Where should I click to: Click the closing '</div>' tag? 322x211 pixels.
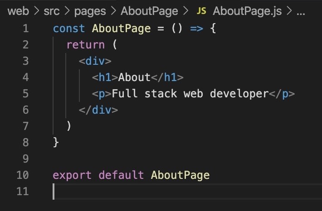(98, 110)
